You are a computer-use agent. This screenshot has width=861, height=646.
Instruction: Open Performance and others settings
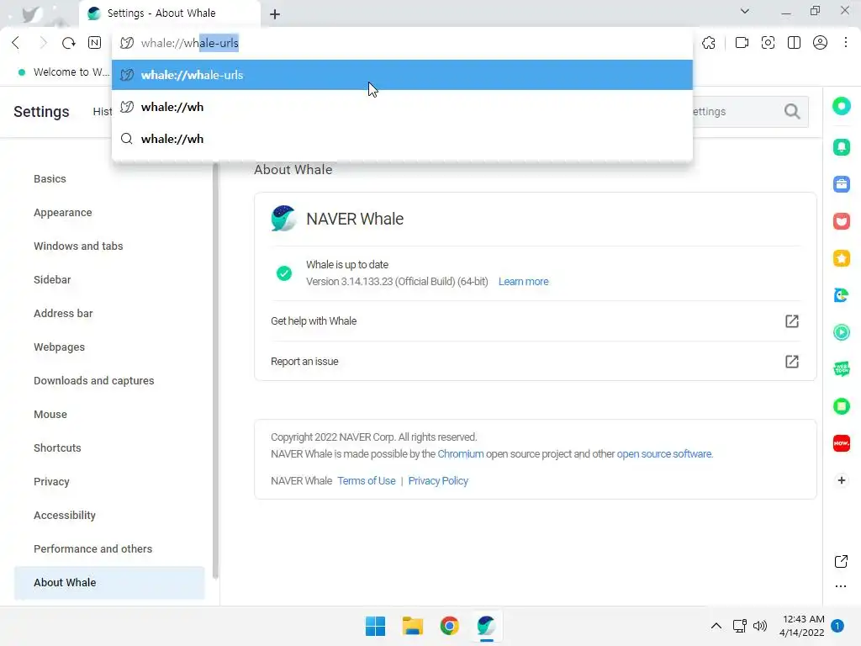[x=92, y=548]
